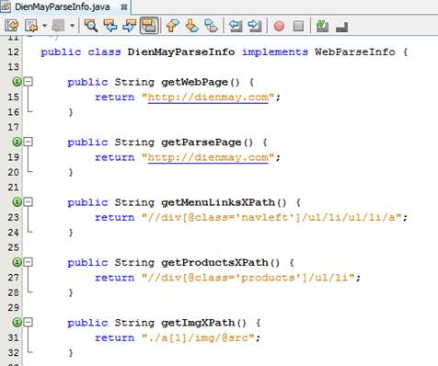
Task: Start Macro Recording red button
Action: coord(279,26)
